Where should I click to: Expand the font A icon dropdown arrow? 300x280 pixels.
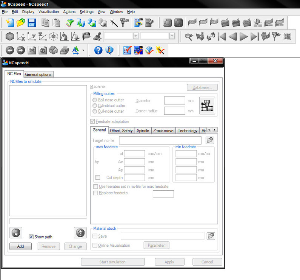[83, 50]
